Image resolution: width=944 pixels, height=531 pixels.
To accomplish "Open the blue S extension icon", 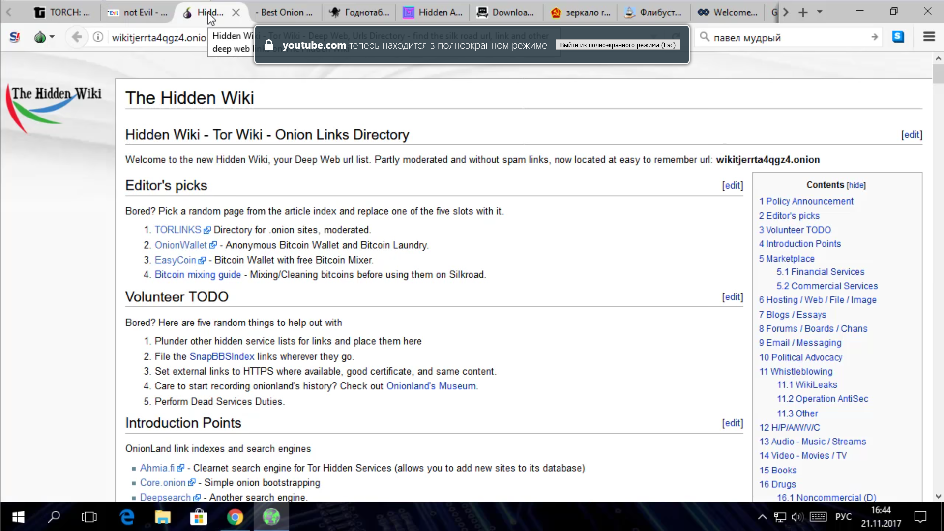I will pyautogui.click(x=898, y=37).
